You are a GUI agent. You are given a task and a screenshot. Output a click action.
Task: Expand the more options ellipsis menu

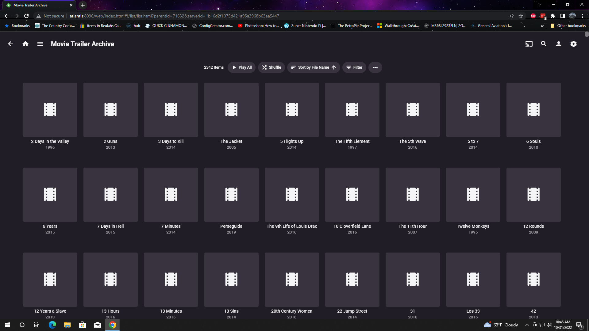[x=375, y=67]
